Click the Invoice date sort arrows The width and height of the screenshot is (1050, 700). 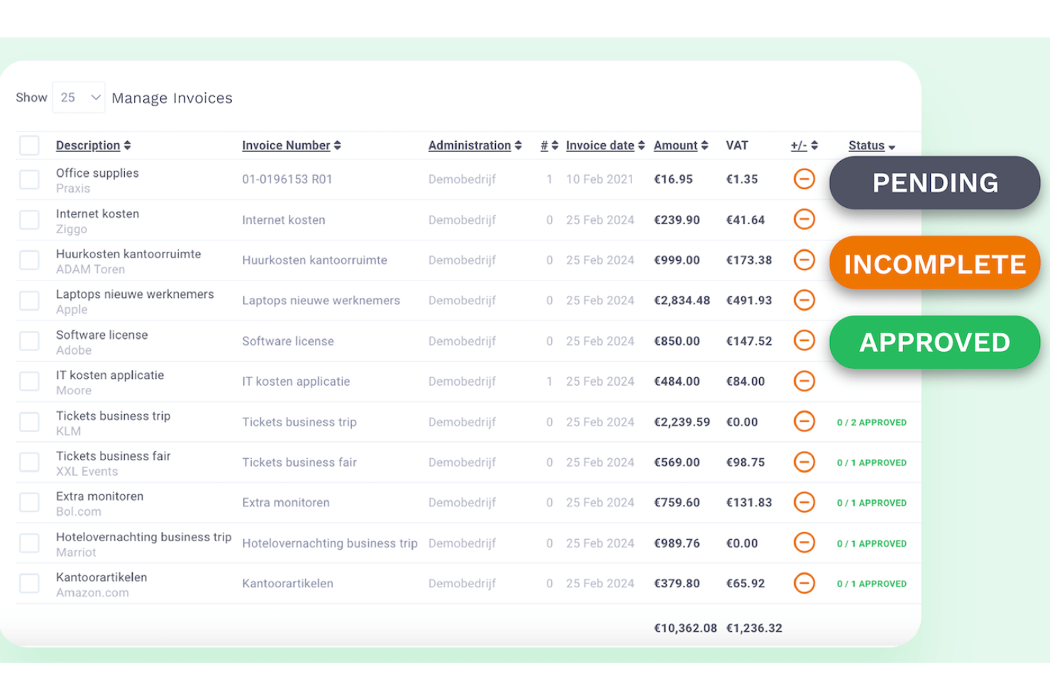(641, 145)
